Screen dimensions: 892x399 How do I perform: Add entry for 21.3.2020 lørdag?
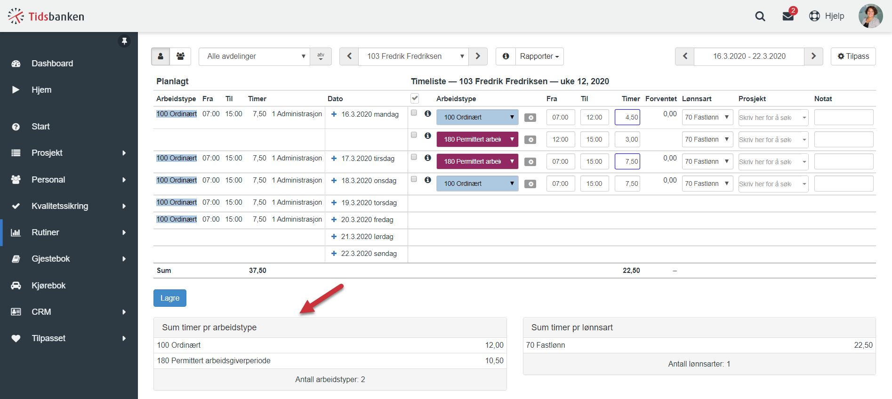[x=334, y=237]
